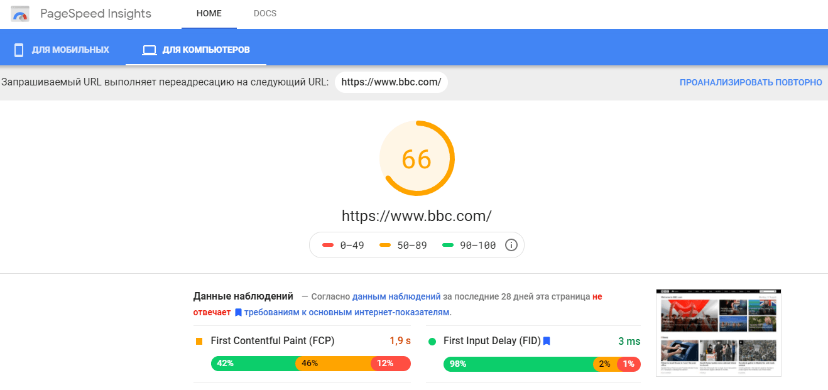Screen dimensions: 828x390
Task: Select the mobile phone icon
Action: [x=19, y=50]
